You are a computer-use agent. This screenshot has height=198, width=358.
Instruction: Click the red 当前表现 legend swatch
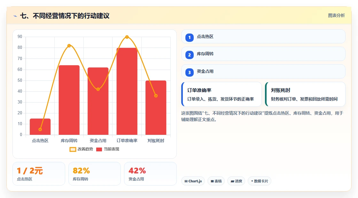click(x=99, y=149)
